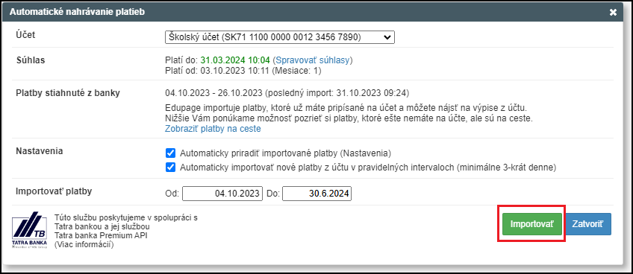Click the blue Zatvoriť button
The height and width of the screenshot is (274, 633).
588,224
